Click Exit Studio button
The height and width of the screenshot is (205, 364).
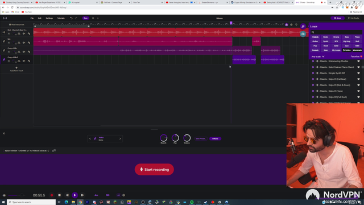pyautogui.click(x=354, y=18)
